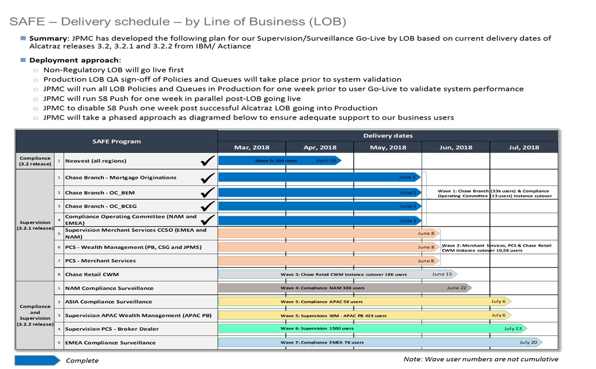Viewport: 596px width, 369px height.
Task: Click the checkmark beside Neovest (all regions)
Action: click(x=208, y=160)
